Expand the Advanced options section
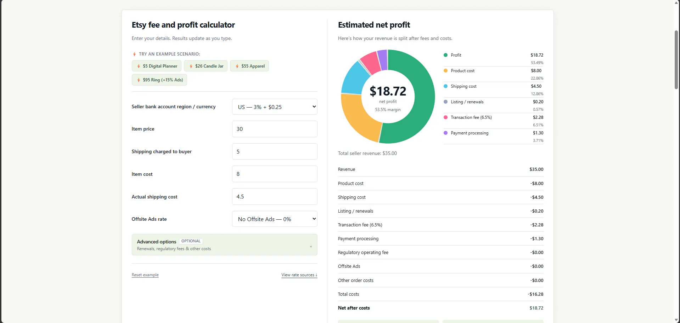 click(224, 245)
